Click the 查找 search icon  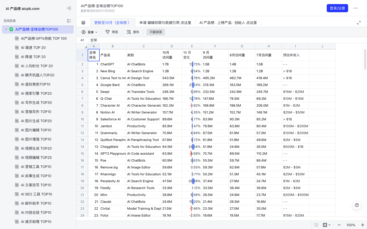[x=129, y=32]
